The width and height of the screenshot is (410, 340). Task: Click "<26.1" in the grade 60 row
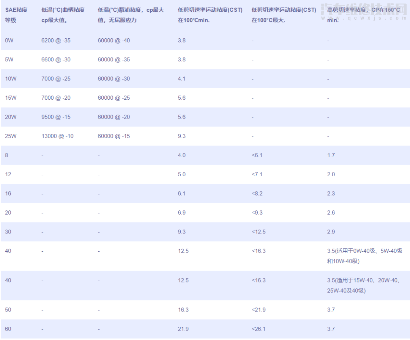[x=259, y=329]
